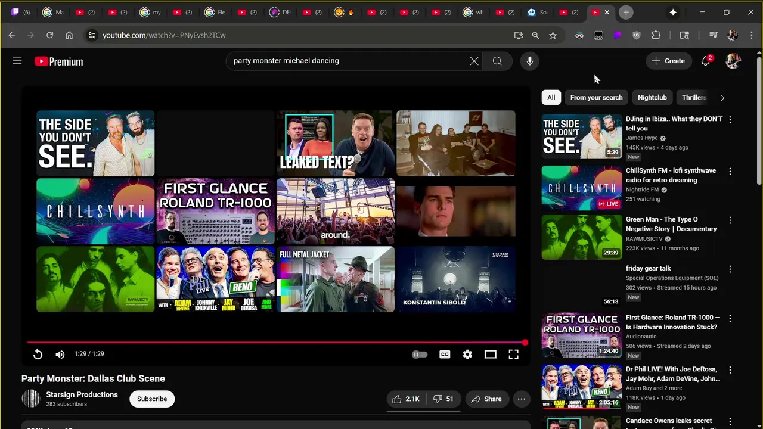
Task: Open the Gemini sparkle icon in tab strip
Action: point(673,12)
